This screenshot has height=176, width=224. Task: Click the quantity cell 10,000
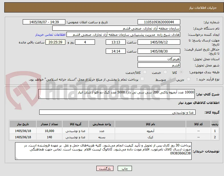click(x=49, y=131)
